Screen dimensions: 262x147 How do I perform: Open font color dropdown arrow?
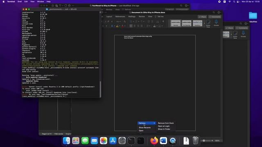125,26
